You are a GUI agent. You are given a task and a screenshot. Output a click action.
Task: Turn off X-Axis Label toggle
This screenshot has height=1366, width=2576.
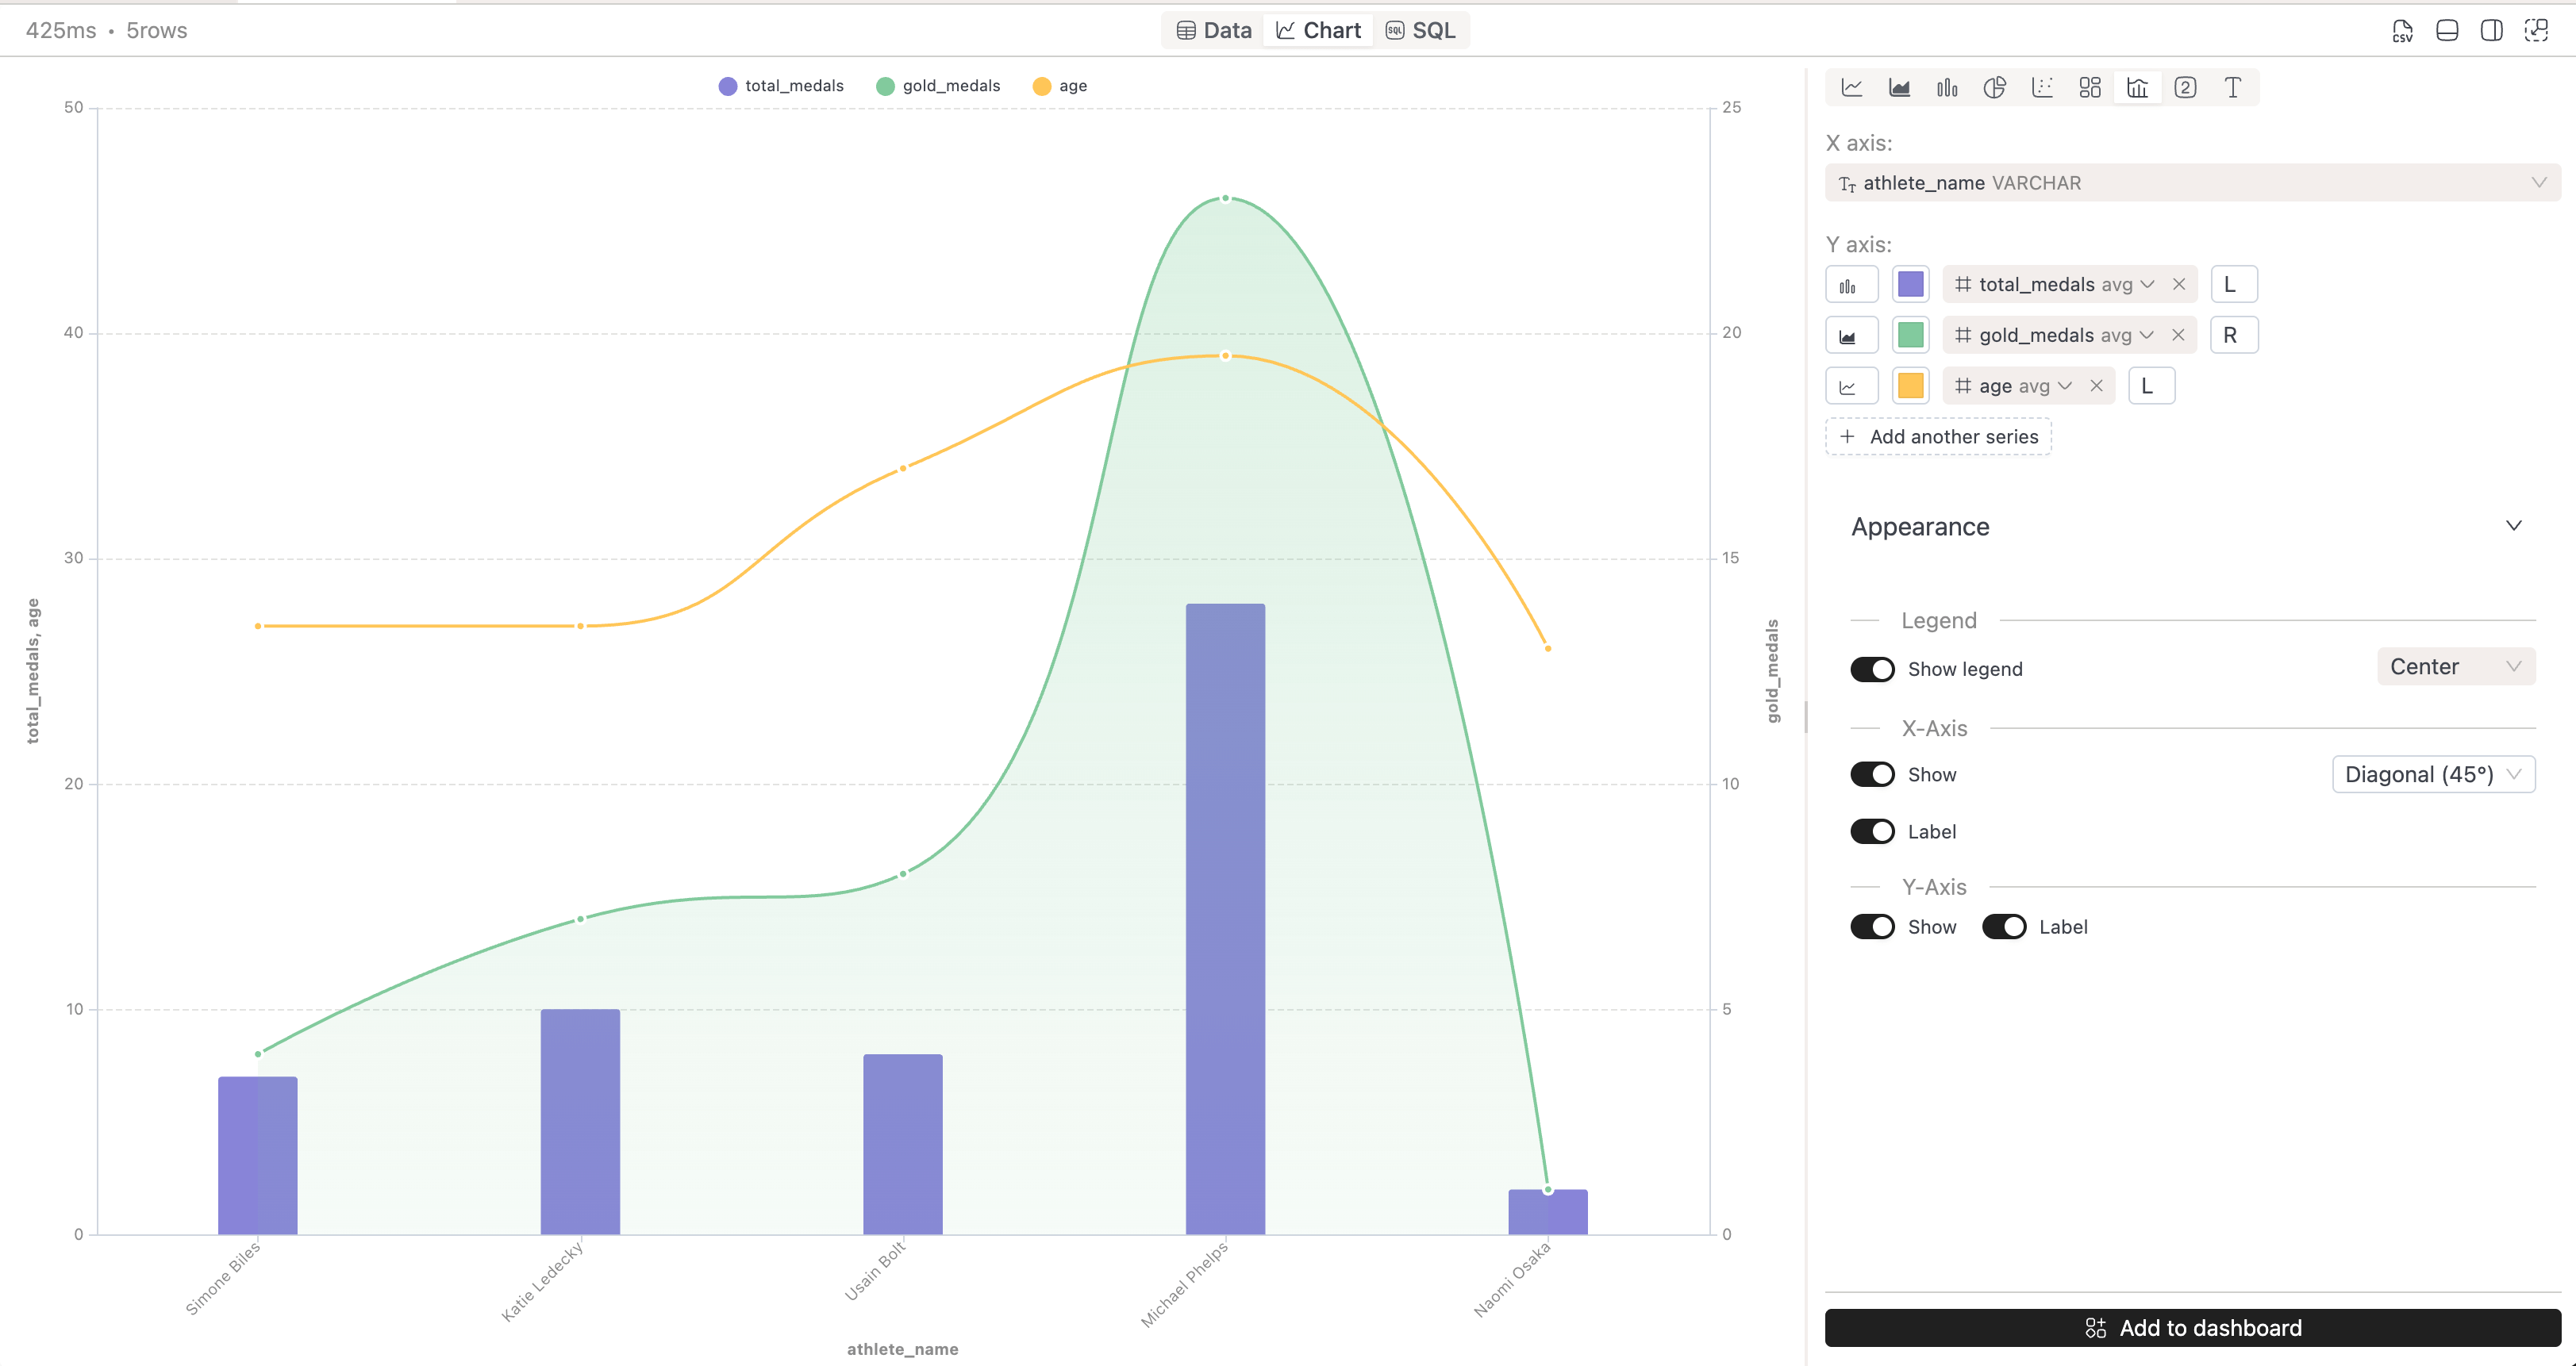click(x=1872, y=831)
